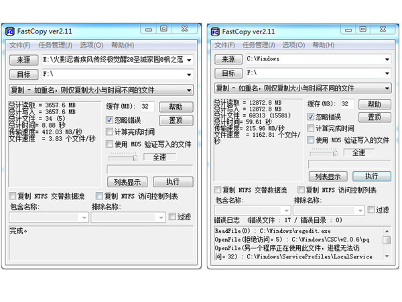
Task: Click 来源 button in left window
Action: pos(23,60)
